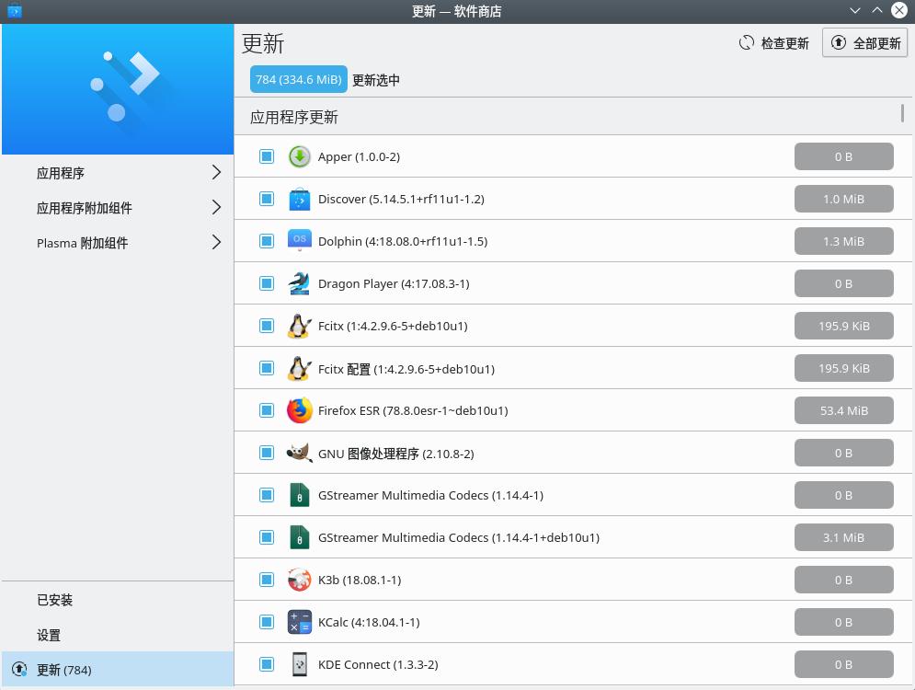915x690 pixels.
Task: Uncheck the Apper update checkbox
Action: tap(267, 156)
